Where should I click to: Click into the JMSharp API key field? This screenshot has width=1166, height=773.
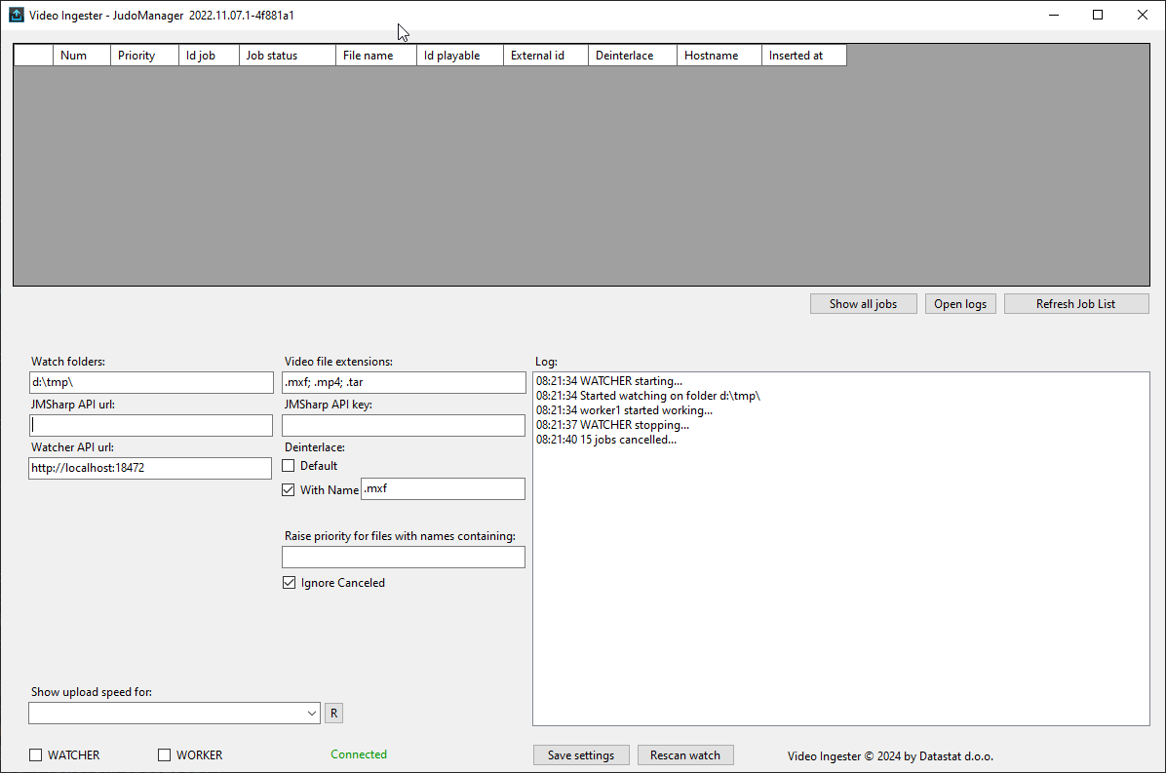(403, 426)
